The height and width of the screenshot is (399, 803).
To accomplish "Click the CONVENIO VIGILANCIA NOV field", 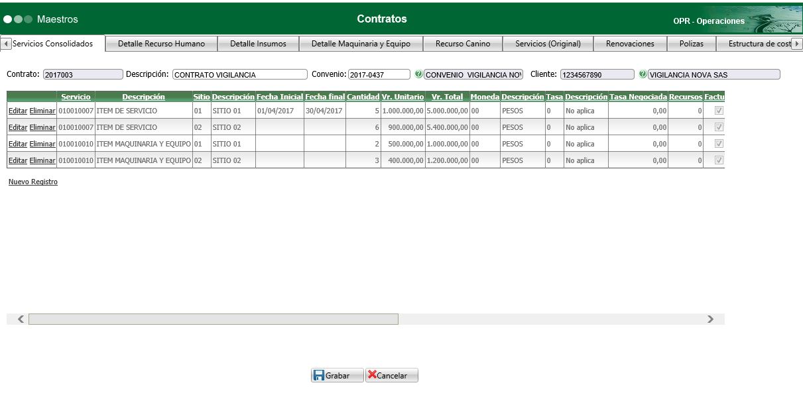I will click(473, 74).
